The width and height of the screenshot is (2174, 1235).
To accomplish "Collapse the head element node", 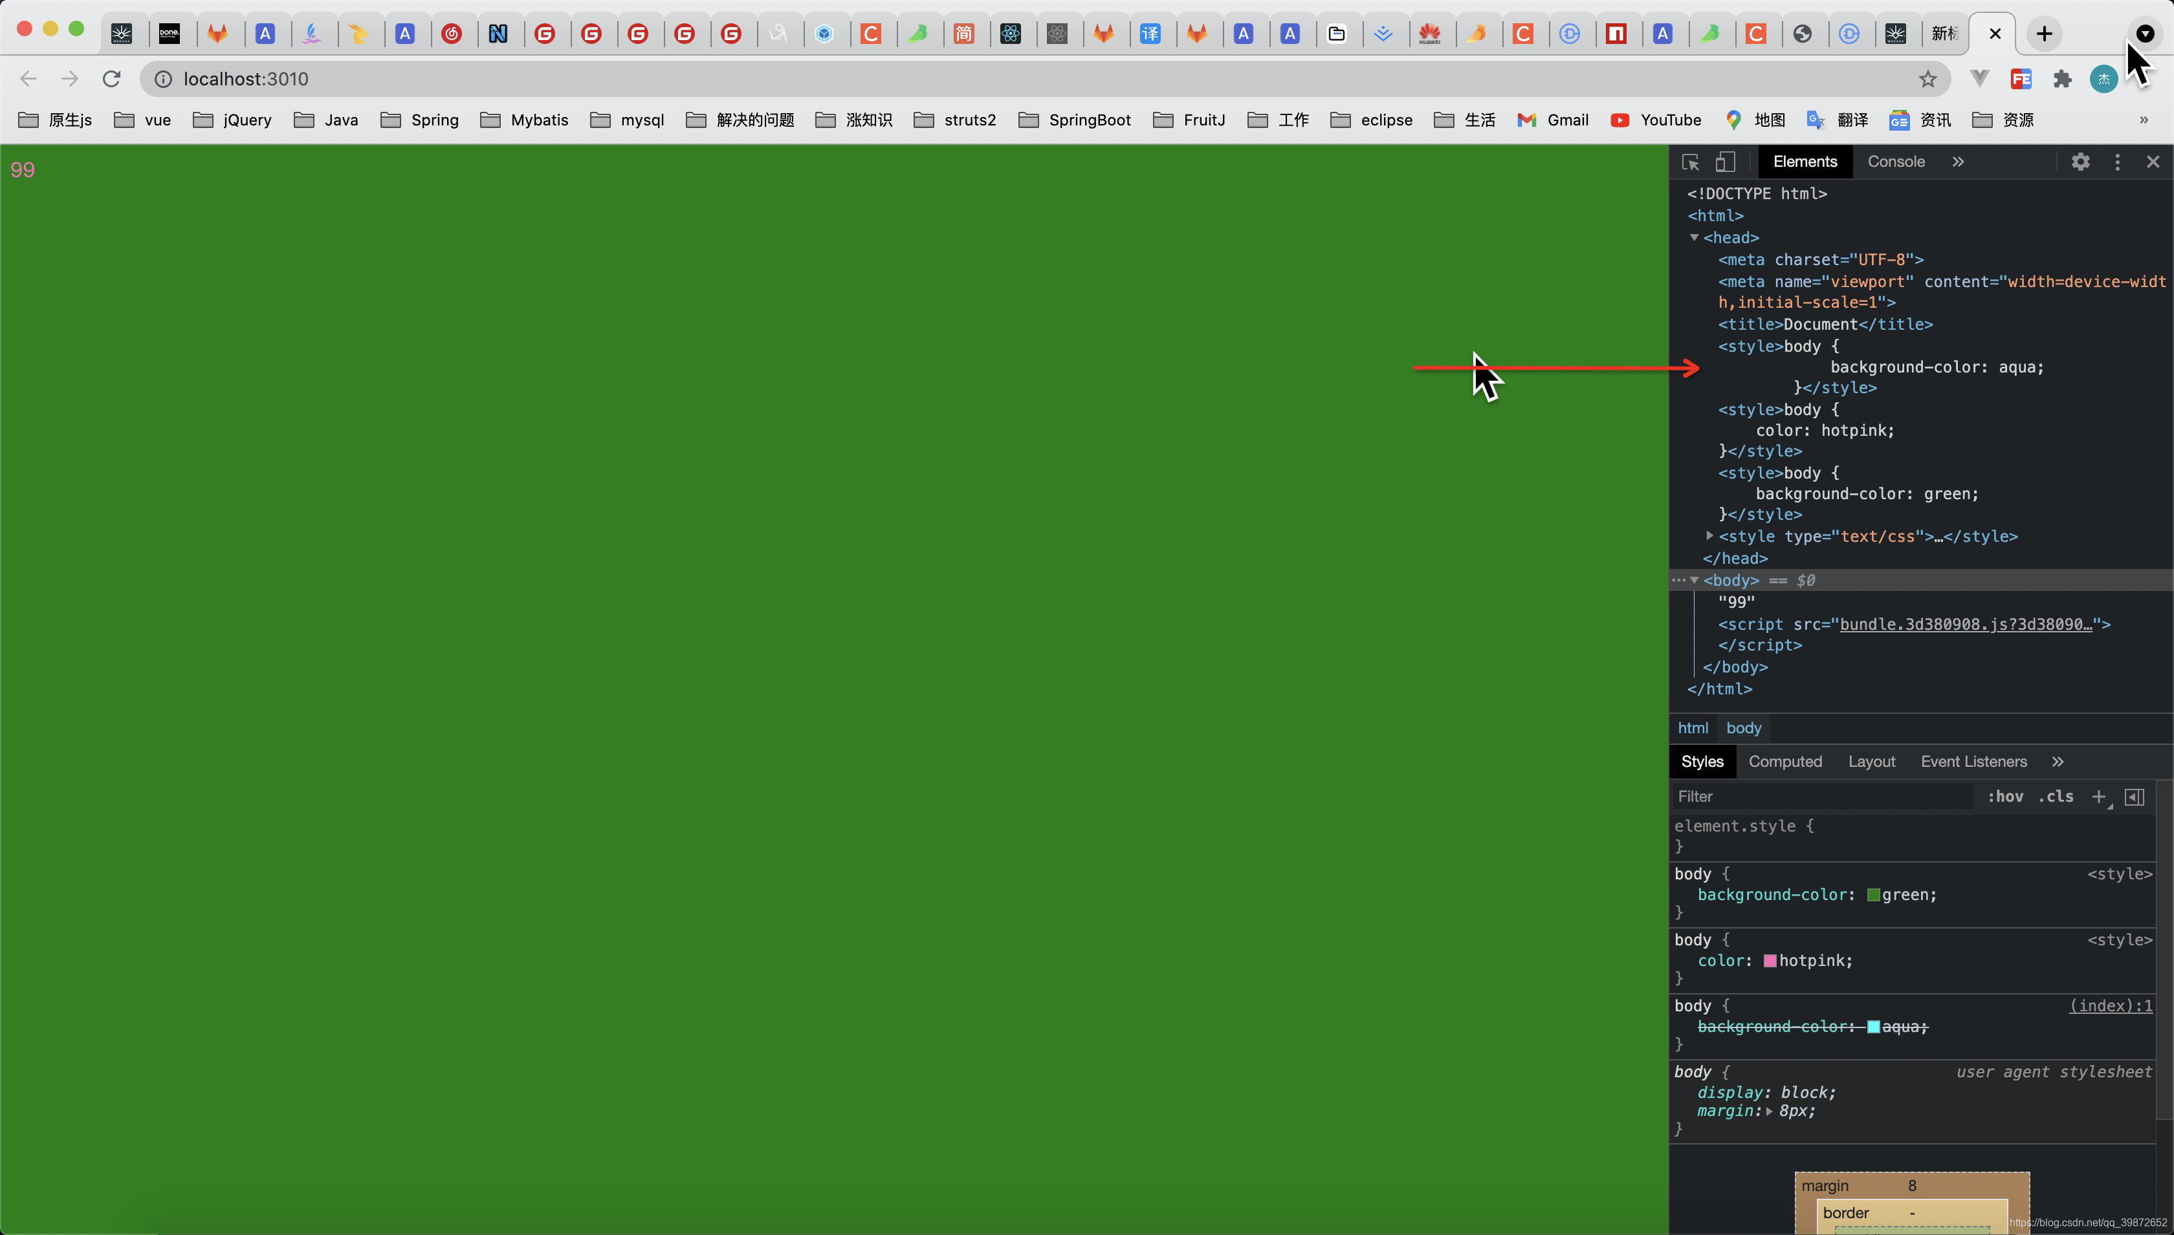I will coord(1694,237).
